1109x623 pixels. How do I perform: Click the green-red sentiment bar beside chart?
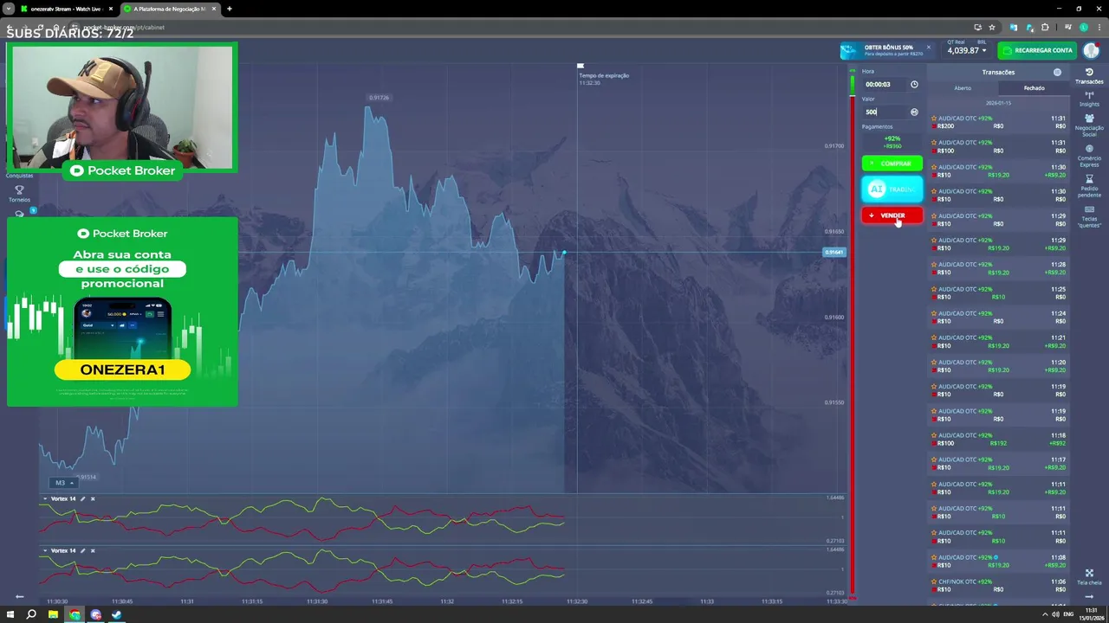coord(853,333)
